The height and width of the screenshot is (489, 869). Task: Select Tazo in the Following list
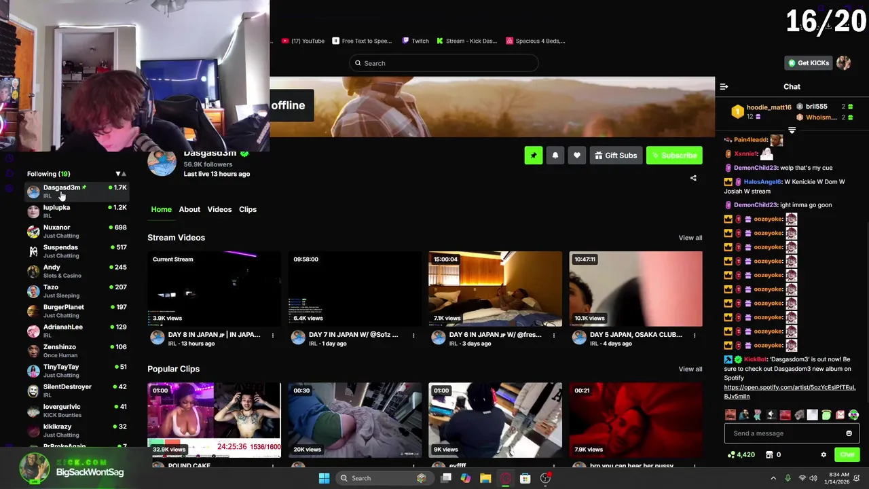click(77, 291)
